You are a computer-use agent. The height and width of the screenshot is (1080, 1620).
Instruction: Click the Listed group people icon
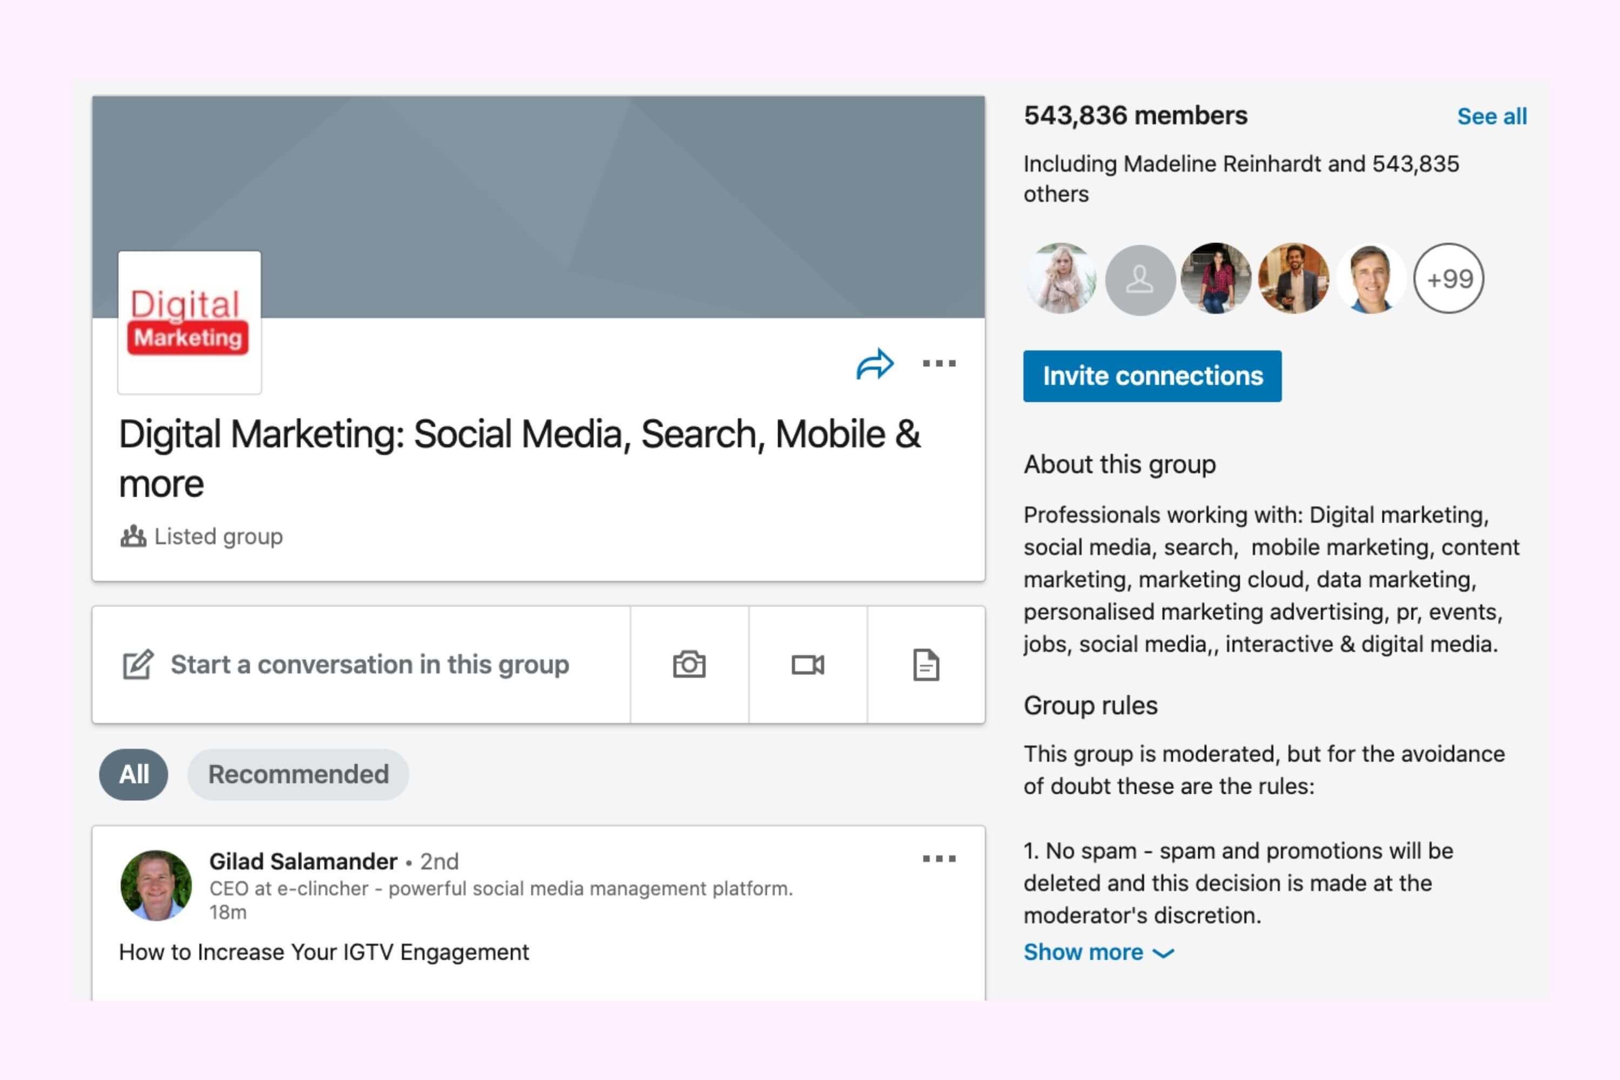click(133, 536)
